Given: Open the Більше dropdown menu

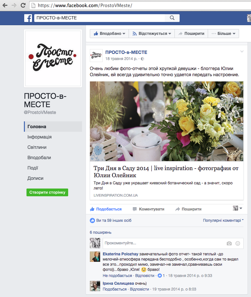Looking at the screenshot, I should 224,34.
